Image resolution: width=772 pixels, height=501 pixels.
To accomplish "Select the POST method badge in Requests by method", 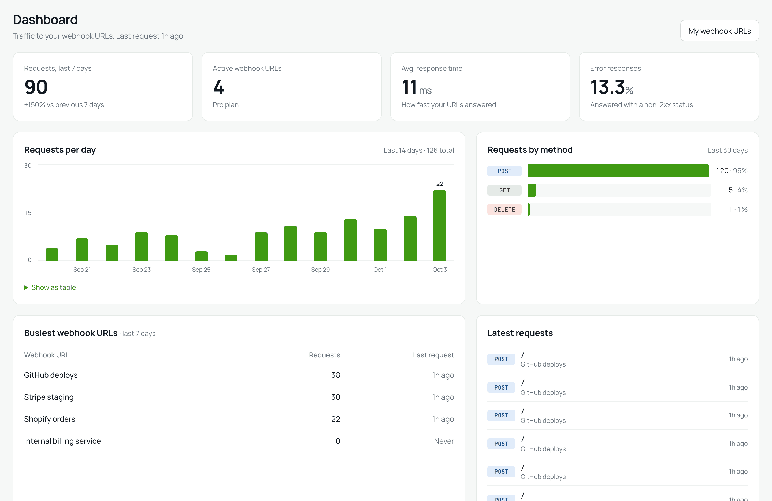I will (504, 171).
